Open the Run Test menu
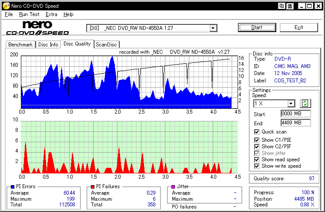 coord(29,14)
